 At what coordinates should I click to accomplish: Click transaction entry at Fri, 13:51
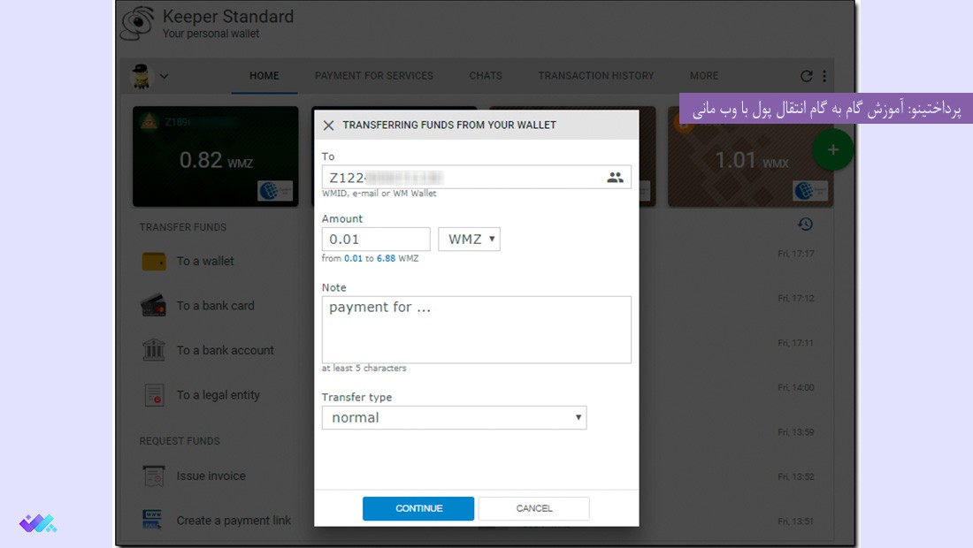(795, 521)
